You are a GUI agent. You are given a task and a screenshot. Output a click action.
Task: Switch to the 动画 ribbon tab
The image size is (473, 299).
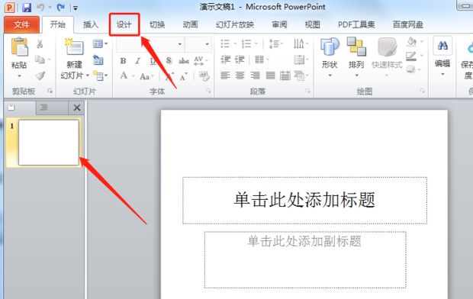(x=190, y=24)
